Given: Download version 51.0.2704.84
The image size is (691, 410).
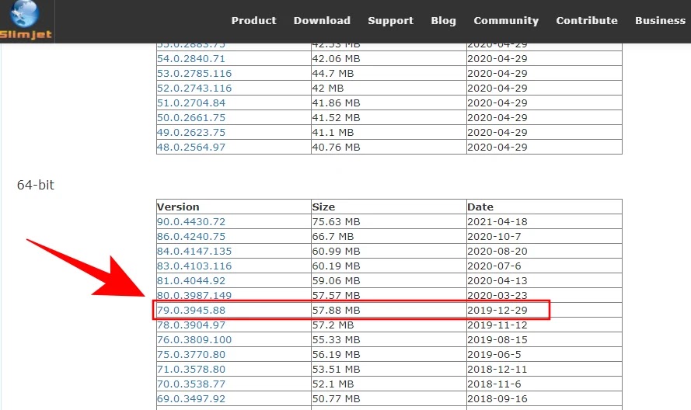Looking at the screenshot, I should click(x=190, y=103).
